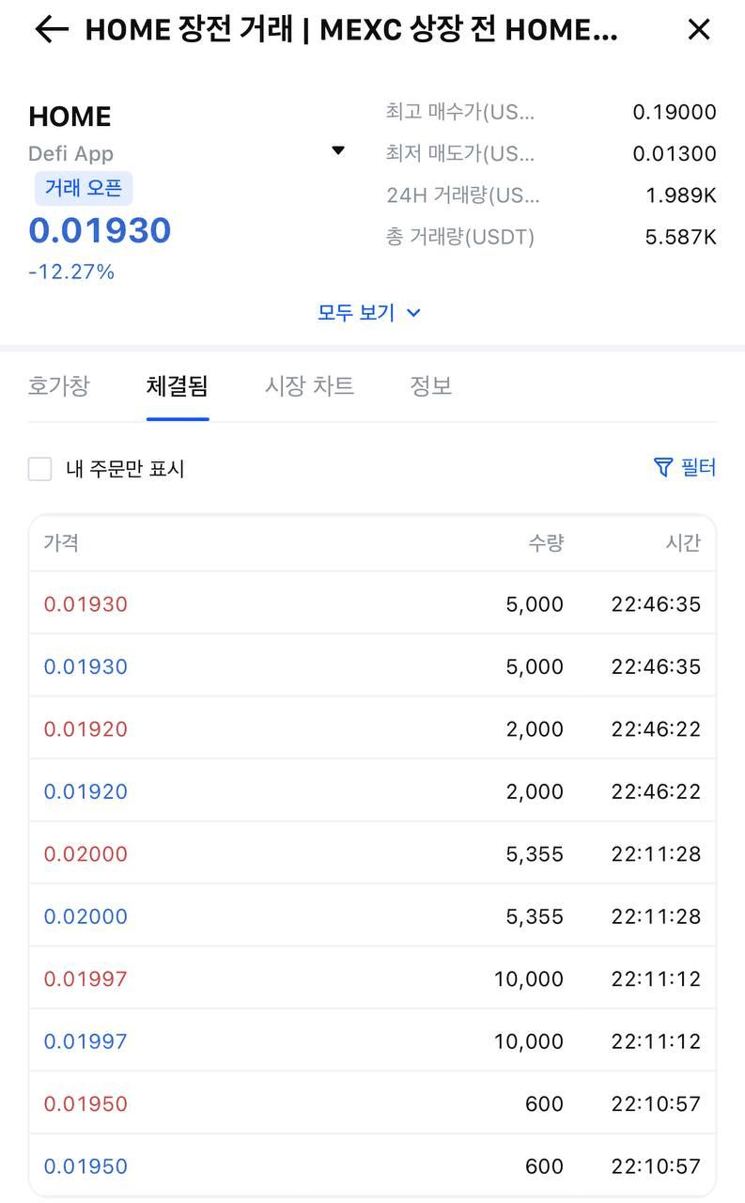Click the 거래 오픈 badge
The width and height of the screenshot is (745, 1203).
point(84,188)
